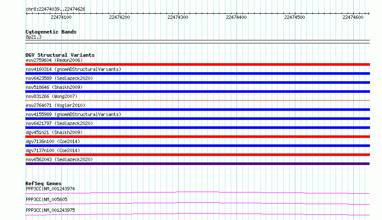
Task: Open gene PPP3CC|NM_001243974 label
Action: pyautogui.click(x=50, y=189)
